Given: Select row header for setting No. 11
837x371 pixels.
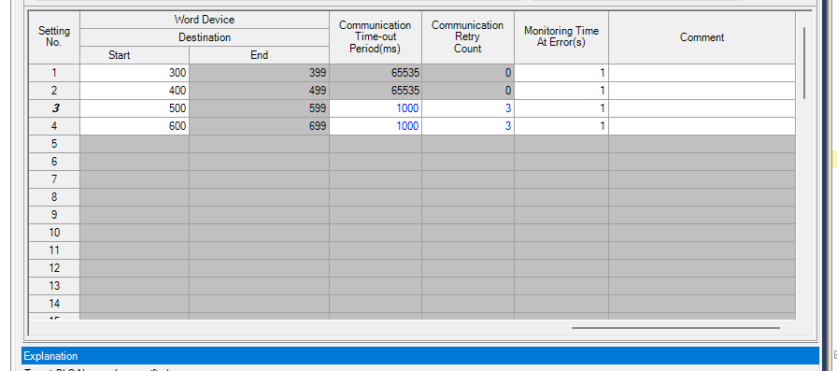Looking at the screenshot, I should pos(54,250).
